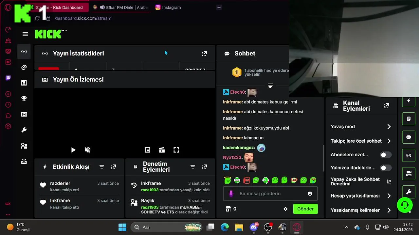Open the Kick hamburger menu
The image size is (419, 235).
(25, 34)
